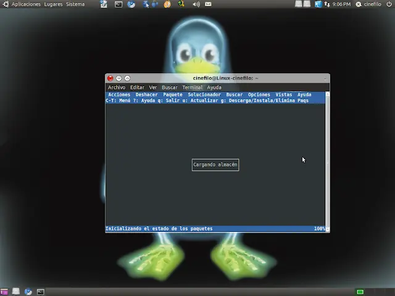Expand the Sistema menu
The image size is (395, 296).
75,4
